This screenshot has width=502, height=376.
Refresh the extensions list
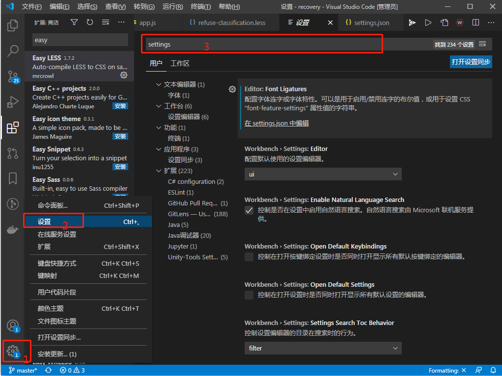tap(90, 22)
